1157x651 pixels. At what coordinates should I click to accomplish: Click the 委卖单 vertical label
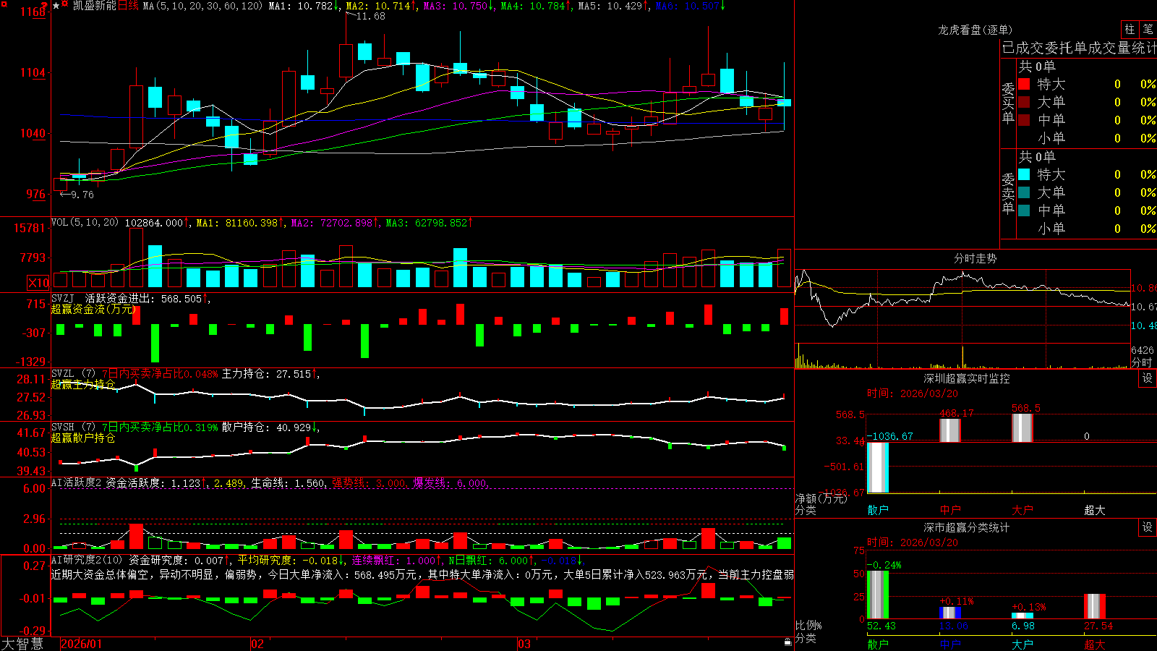pos(1008,193)
